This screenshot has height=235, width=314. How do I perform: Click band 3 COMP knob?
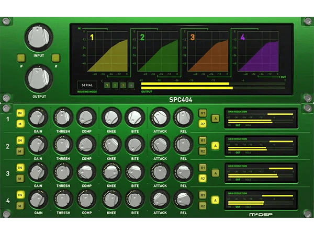(x=86, y=172)
